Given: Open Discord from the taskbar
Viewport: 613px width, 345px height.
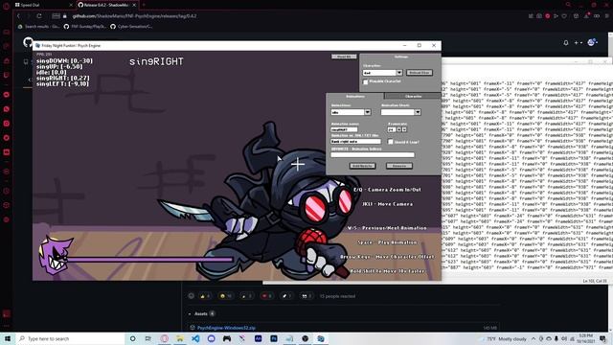Looking at the screenshot, I should [x=211, y=338].
